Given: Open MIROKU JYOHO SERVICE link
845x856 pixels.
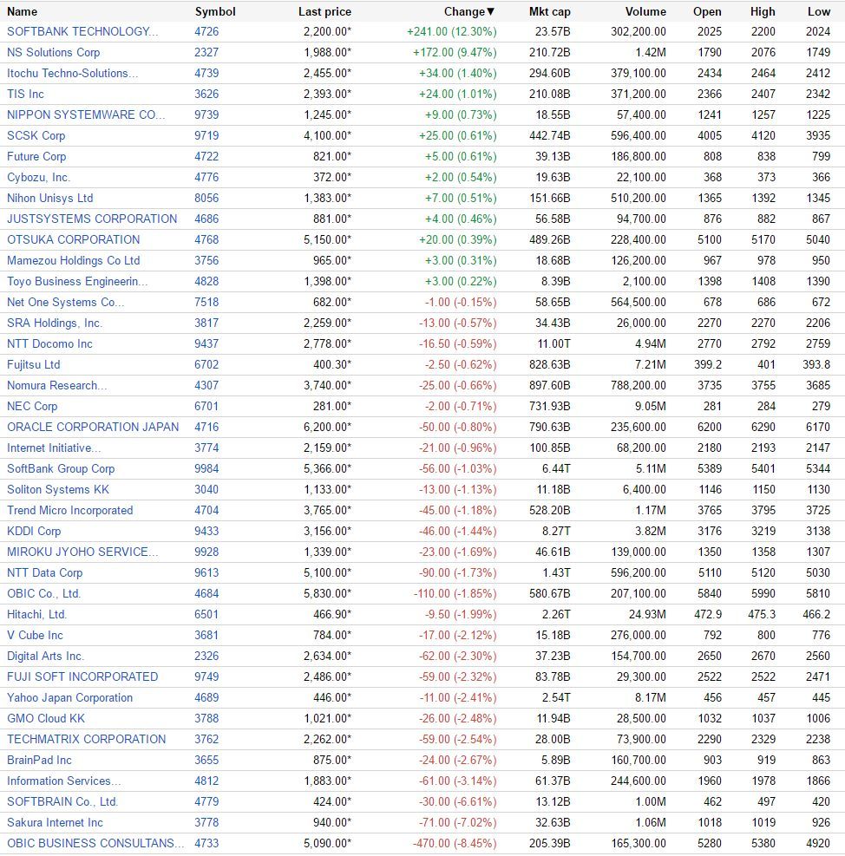Looking at the screenshot, I should pyautogui.click(x=82, y=552).
